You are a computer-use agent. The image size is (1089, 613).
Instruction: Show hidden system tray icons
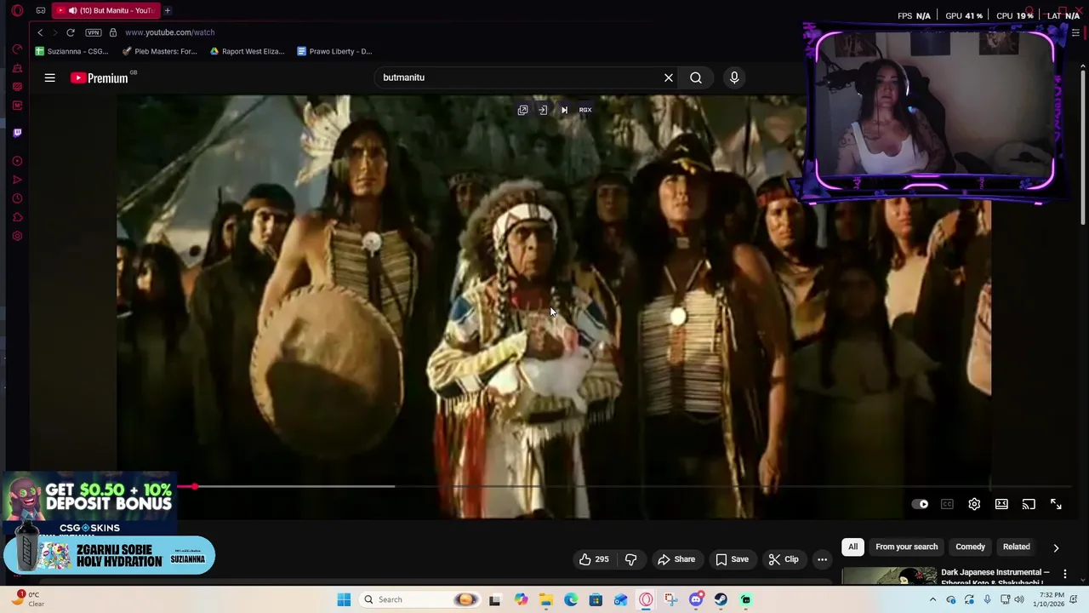click(932, 599)
